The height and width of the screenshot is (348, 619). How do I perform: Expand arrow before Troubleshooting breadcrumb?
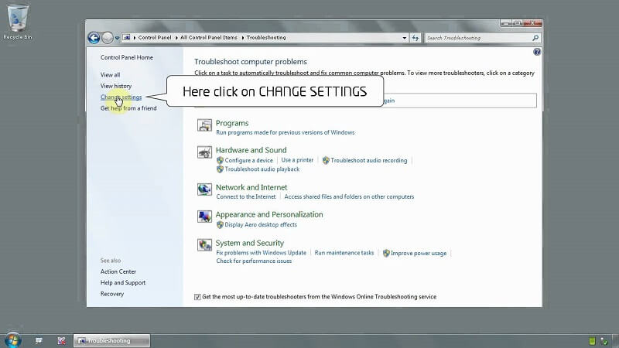coord(242,37)
